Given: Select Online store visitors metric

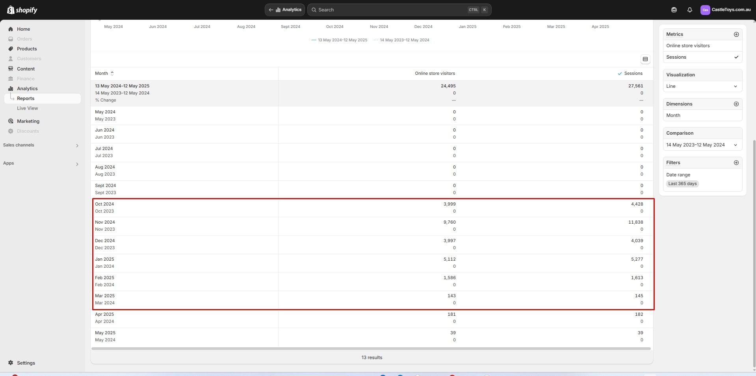Looking at the screenshot, I should 688,46.
